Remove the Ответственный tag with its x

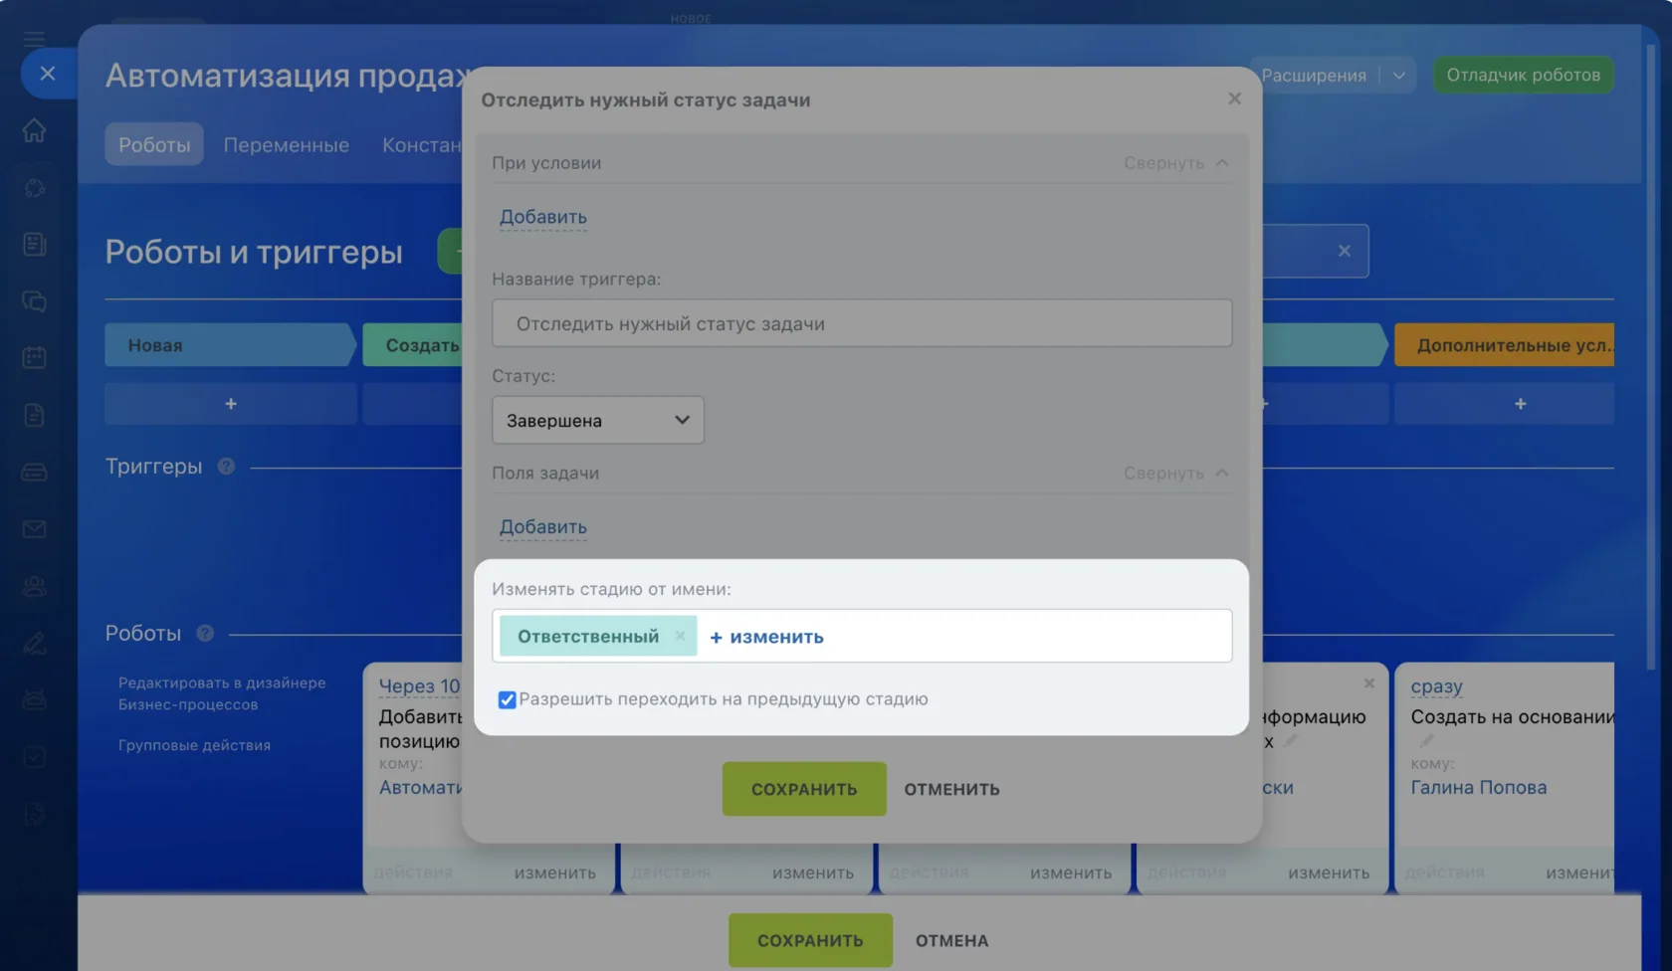tap(680, 636)
